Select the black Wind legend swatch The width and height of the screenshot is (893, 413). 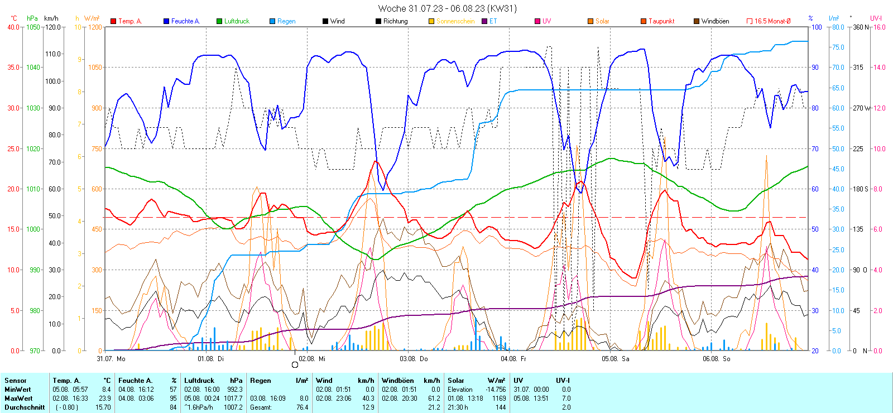click(325, 21)
